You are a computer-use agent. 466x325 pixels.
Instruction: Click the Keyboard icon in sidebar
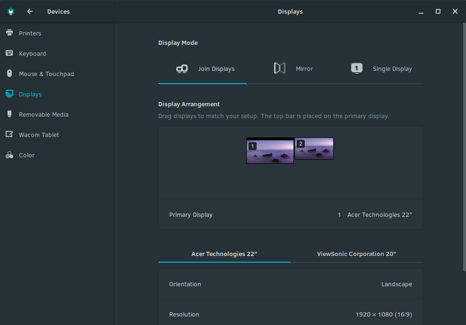9,53
